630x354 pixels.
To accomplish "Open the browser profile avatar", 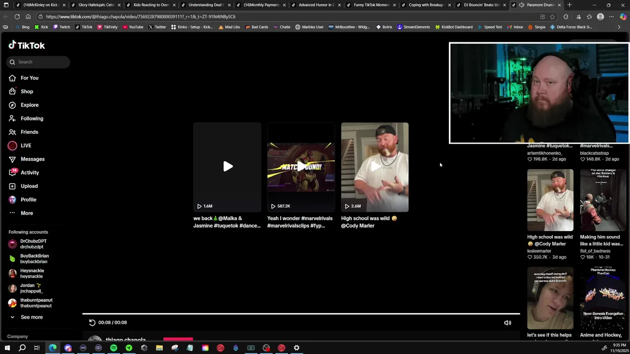I will pyautogui.click(x=600, y=17).
